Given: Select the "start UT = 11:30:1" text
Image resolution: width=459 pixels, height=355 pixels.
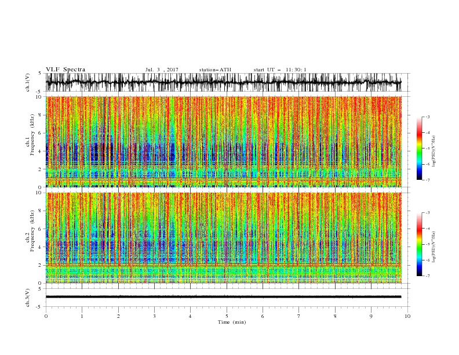Looking at the screenshot, I should (x=280, y=70).
